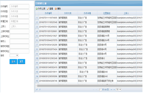
Task: Click the 重置 reset button
Action: click(x=21, y=61)
